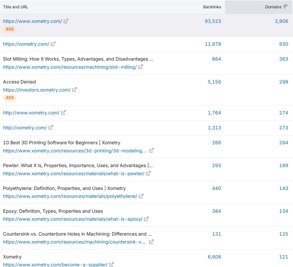Click 403 badge under investors.xometry.com row
The width and height of the screenshot is (293, 267).
(9, 97)
